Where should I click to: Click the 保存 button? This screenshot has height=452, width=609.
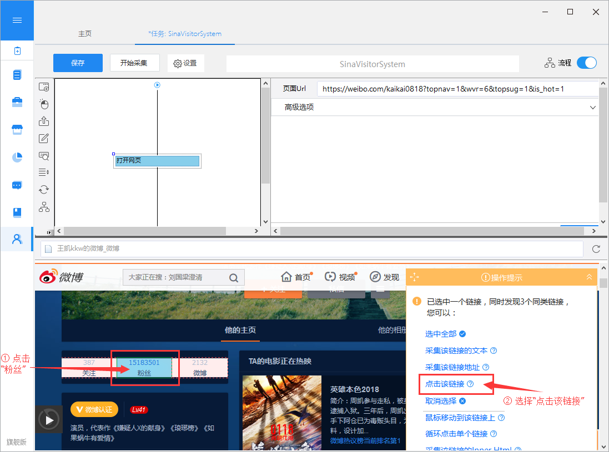pyautogui.click(x=78, y=63)
